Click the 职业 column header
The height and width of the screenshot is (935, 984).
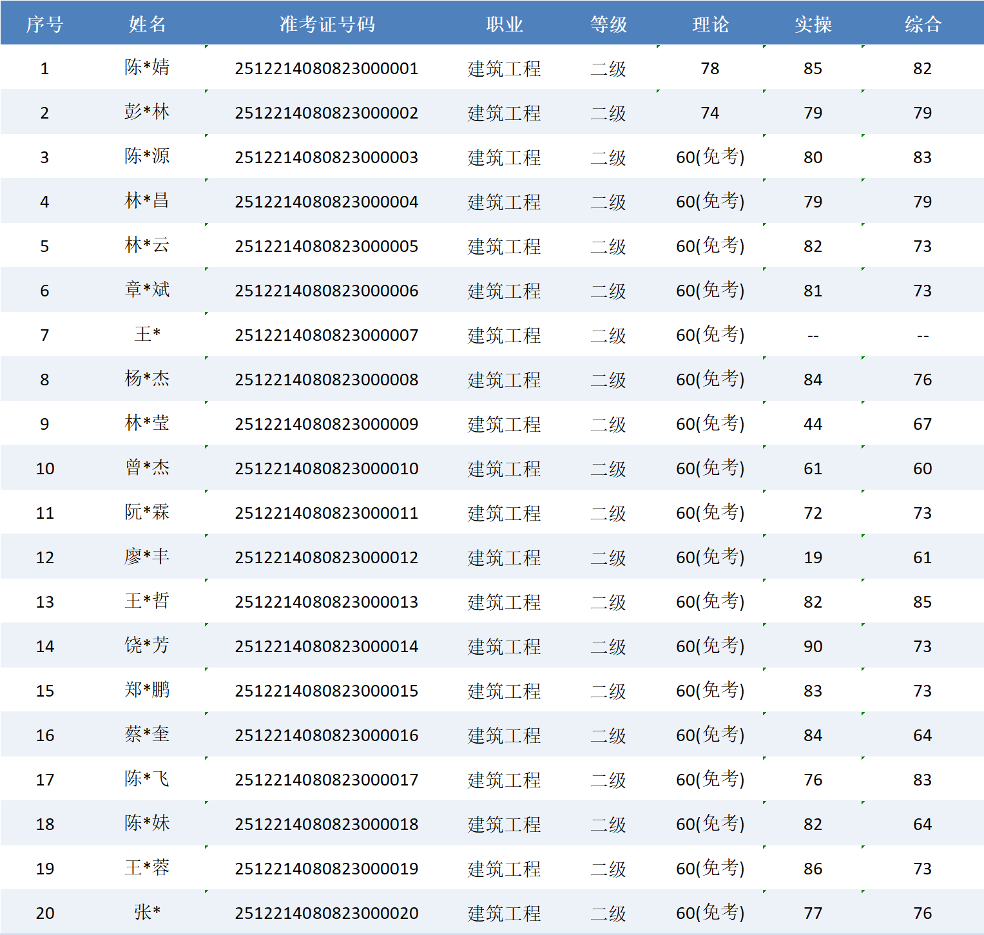[504, 24]
